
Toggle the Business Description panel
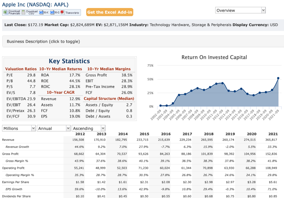point(143,41)
